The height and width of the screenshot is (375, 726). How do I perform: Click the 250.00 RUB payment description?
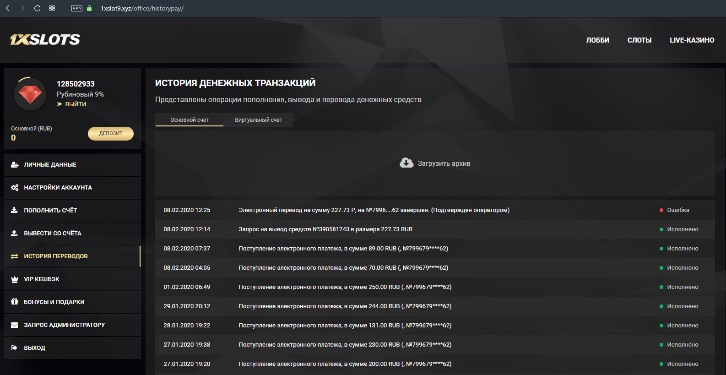click(x=345, y=287)
